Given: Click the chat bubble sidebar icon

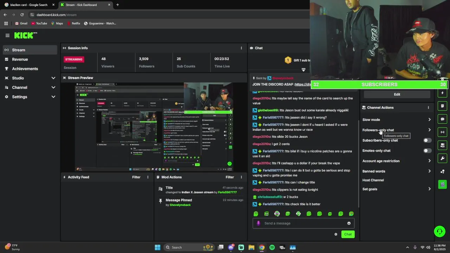Looking at the screenshot, I should click(442, 119).
